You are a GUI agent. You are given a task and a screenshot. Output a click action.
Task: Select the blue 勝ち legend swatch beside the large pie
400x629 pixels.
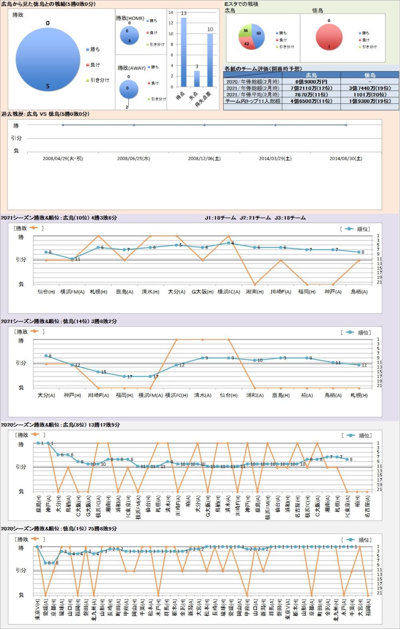pyautogui.click(x=88, y=50)
